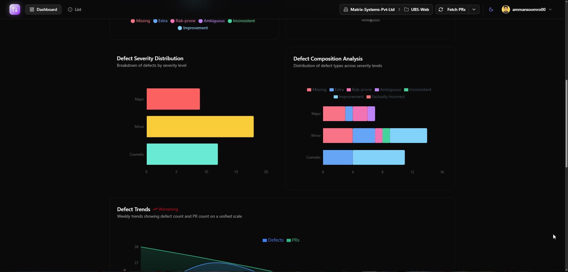568x272 pixels.
Task: Select Matrix-Systems-Pvt-Ltd organization breadcrumb
Action: pos(372,9)
